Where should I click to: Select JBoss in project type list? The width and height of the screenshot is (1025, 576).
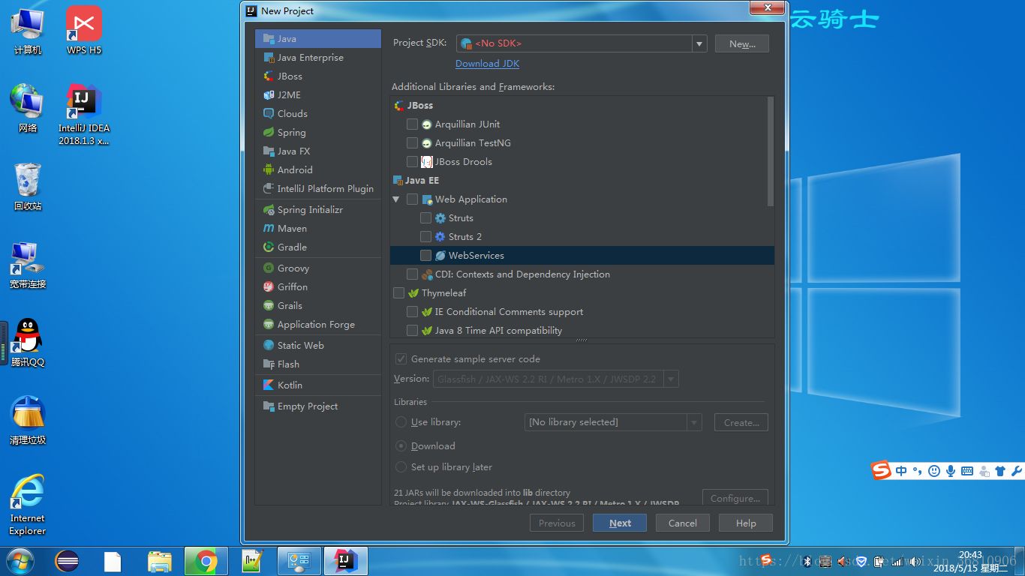pyautogui.click(x=318, y=76)
